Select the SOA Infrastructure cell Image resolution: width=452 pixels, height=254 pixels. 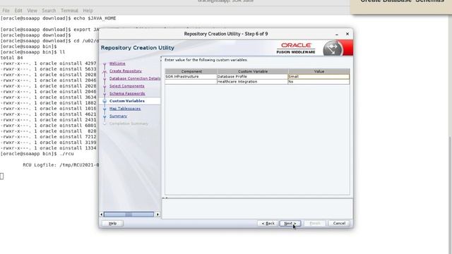coord(191,77)
